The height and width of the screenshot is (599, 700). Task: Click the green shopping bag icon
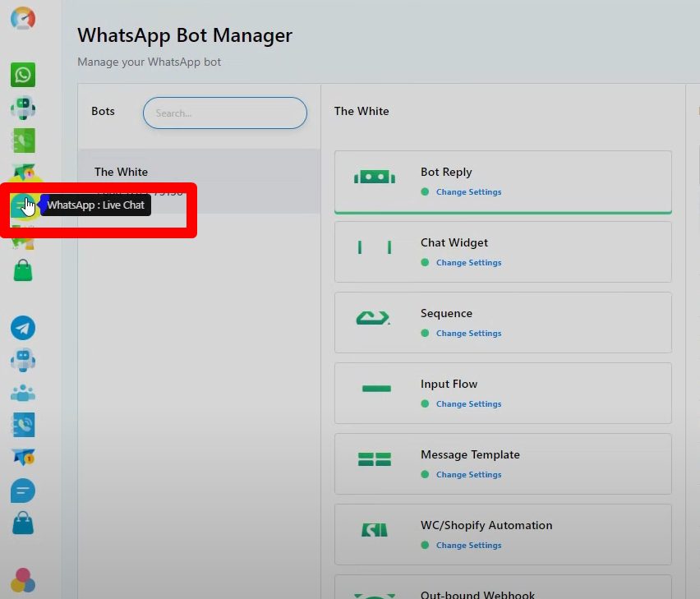pos(23,270)
